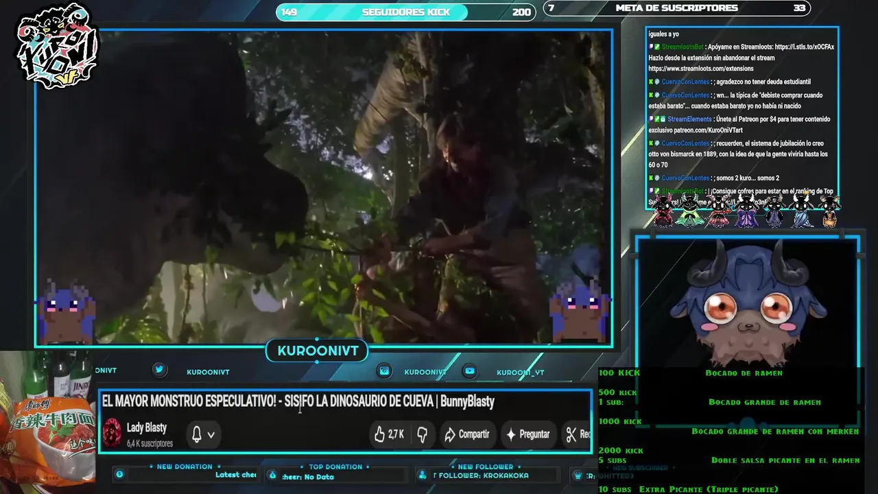
Task: Click the pixel mascot at video's lower-left corner
Action: [67, 311]
